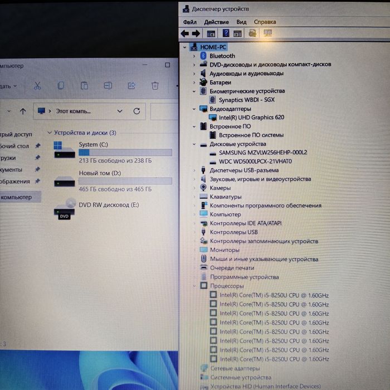This screenshot has height=390, width=390.
Task: Open the Вид menu
Action: (241, 22)
